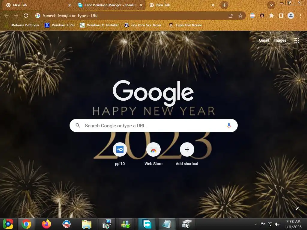307x230 pixels.
Task: Open Malware Database bookmark
Action: (23, 25)
